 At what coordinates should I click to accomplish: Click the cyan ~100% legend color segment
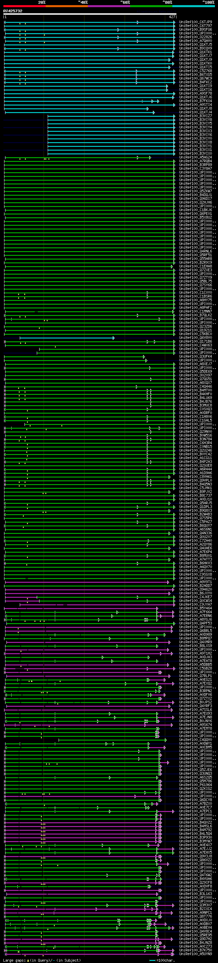point(193,6)
